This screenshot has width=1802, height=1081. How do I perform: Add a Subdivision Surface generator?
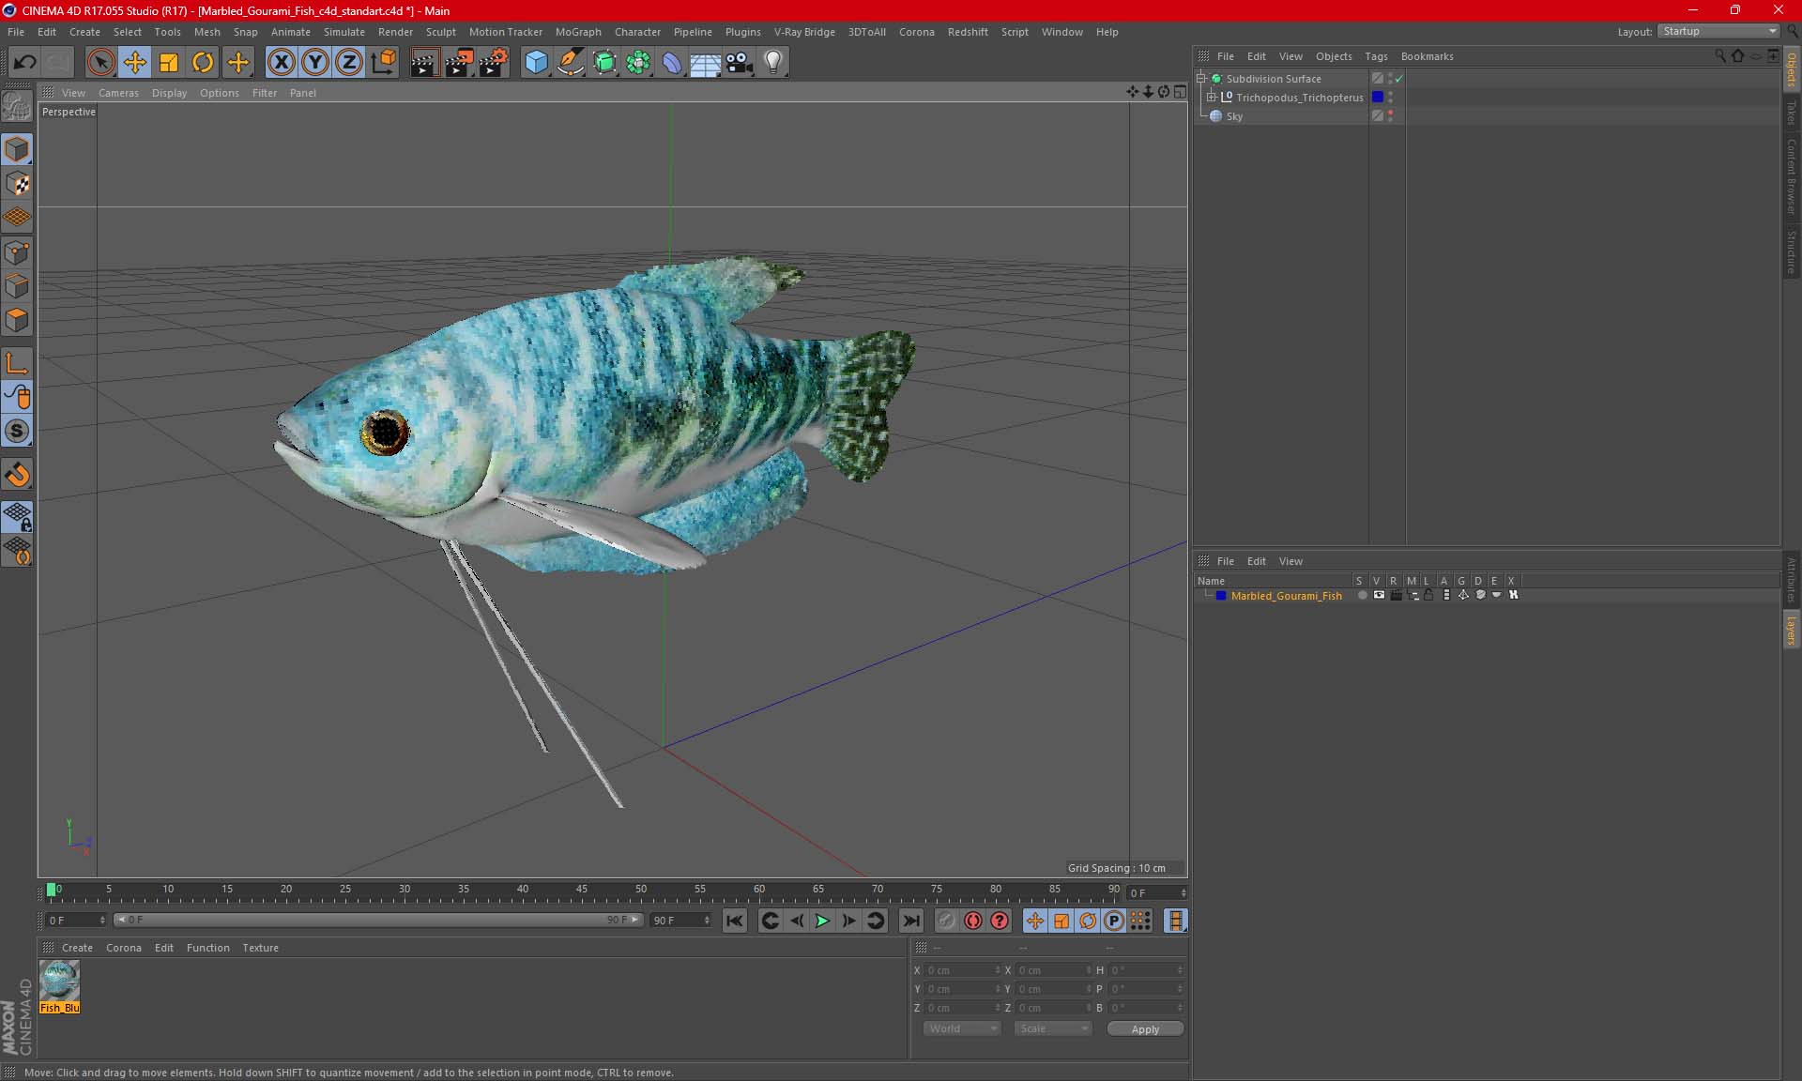tap(604, 63)
